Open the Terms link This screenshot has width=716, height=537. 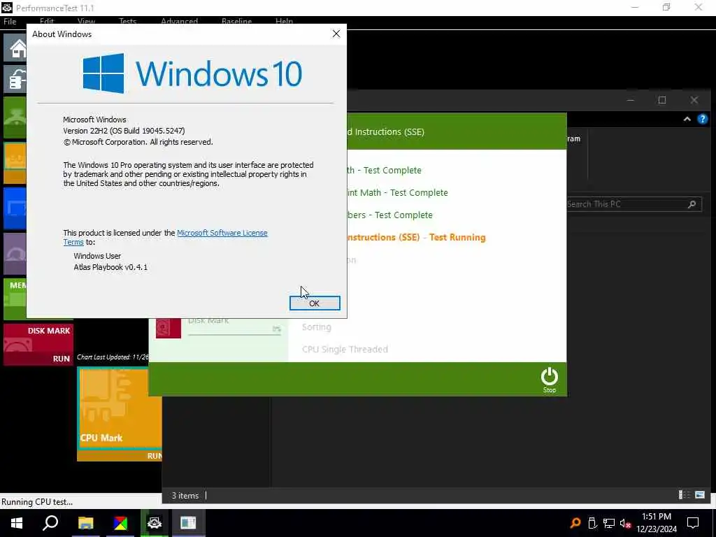tap(73, 242)
